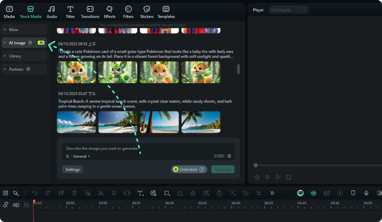Open the Settings button
This screenshot has height=222, width=382.
click(x=72, y=169)
